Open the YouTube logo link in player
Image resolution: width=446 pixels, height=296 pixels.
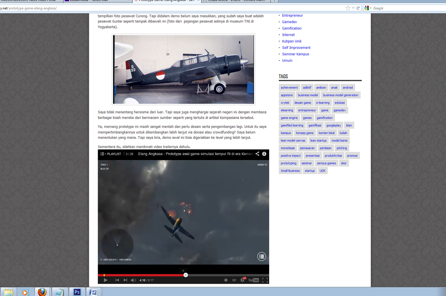(x=253, y=280)
